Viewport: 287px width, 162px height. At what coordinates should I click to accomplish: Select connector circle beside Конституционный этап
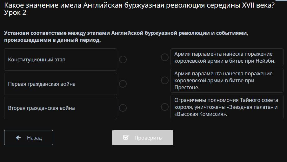click(x=123, y=59)
